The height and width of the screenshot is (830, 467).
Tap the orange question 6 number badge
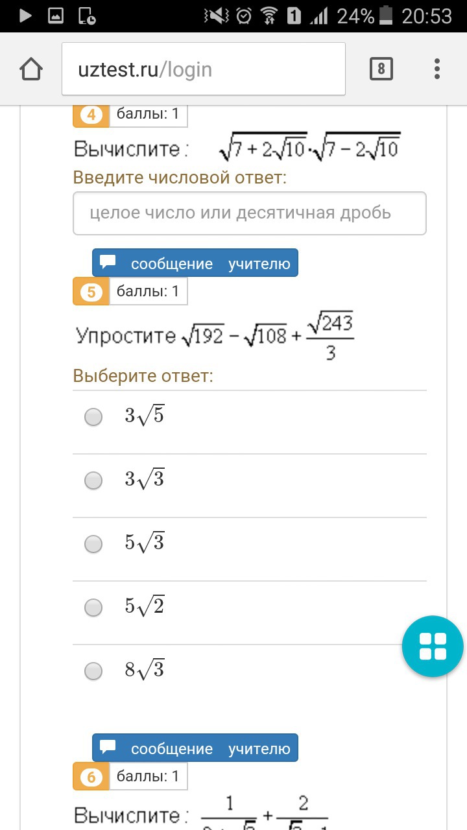click(91, 777)
